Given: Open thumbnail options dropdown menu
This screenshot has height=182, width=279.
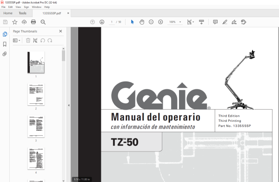Looking at the screenshot, I should [17, 40].
